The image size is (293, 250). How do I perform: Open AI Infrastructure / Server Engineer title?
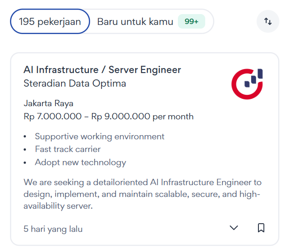pos(102,70)
